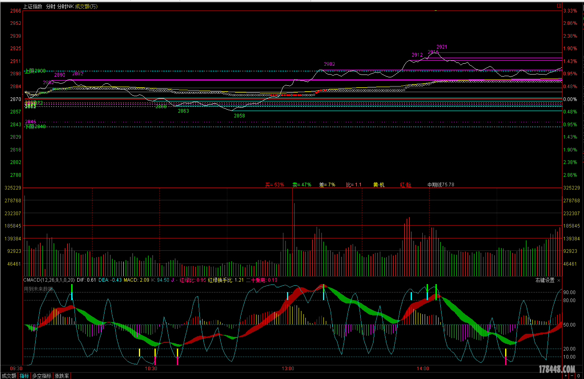
Task: Click the 红绿换手比: 1.21 value
Action: [226, 280]
